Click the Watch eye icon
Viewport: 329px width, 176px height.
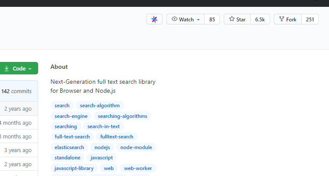pyautogui.click(x=175, y=19)
